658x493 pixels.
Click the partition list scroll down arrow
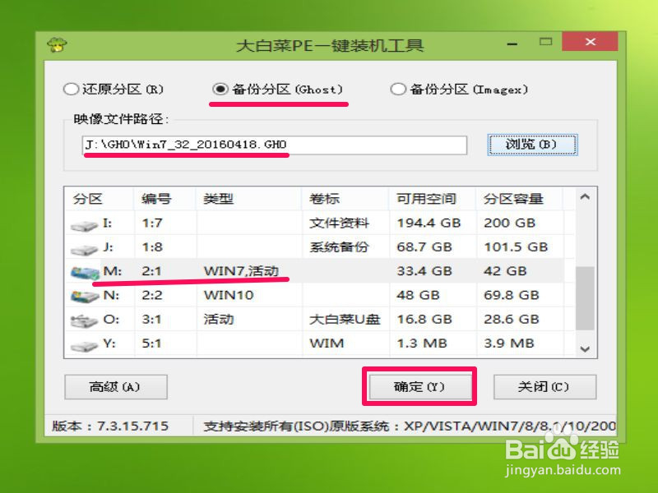tap(585, 348)
